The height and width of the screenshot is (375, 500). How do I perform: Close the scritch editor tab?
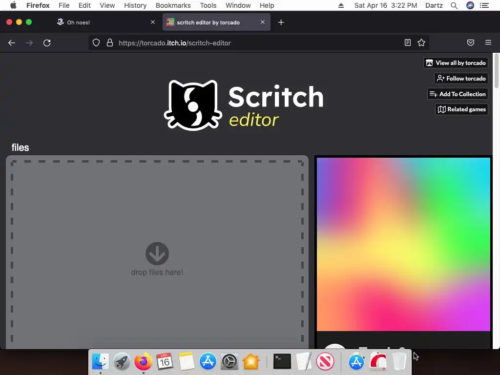pyautogui.click(x=262, y=22)
